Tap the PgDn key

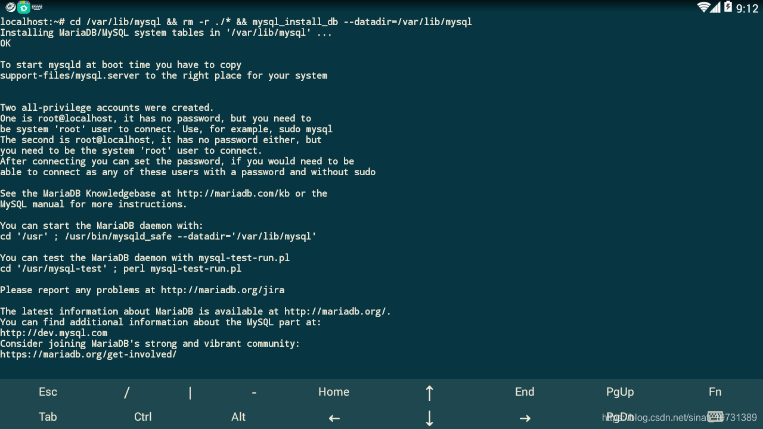pos(620,417)
